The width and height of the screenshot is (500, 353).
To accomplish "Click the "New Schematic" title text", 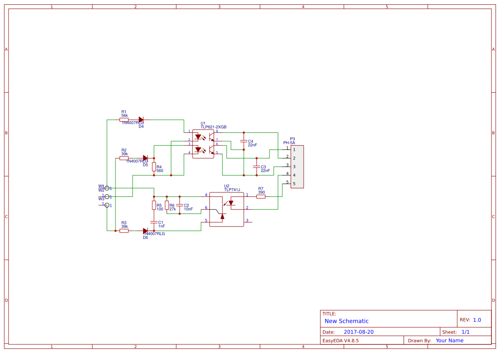I will point(346,321).
